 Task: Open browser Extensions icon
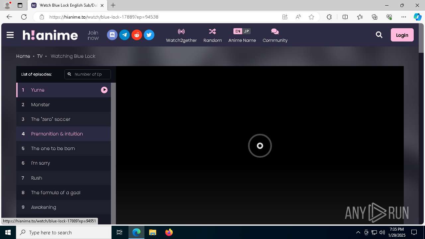pyautogui.click(x=329, y=17)
